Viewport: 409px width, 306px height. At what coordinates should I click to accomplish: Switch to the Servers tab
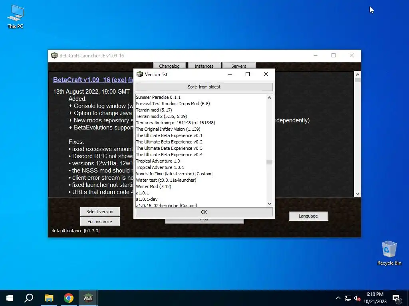pyautogui.click(x=239, y=66)
